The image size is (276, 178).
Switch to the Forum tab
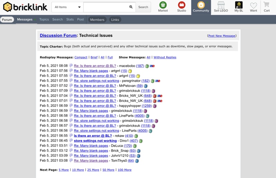point(7,20)
